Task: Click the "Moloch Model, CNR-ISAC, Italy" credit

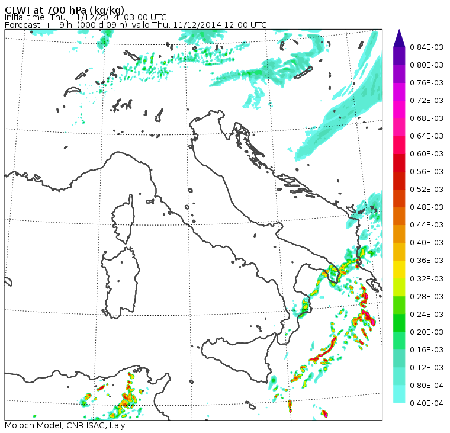Action: [65, 425]
